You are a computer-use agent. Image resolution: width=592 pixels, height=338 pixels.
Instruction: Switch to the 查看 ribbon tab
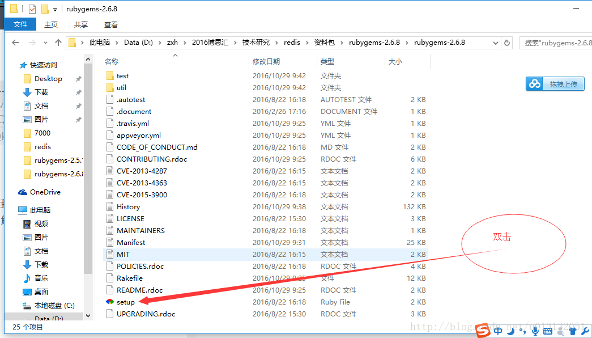[x=111, y=24]
